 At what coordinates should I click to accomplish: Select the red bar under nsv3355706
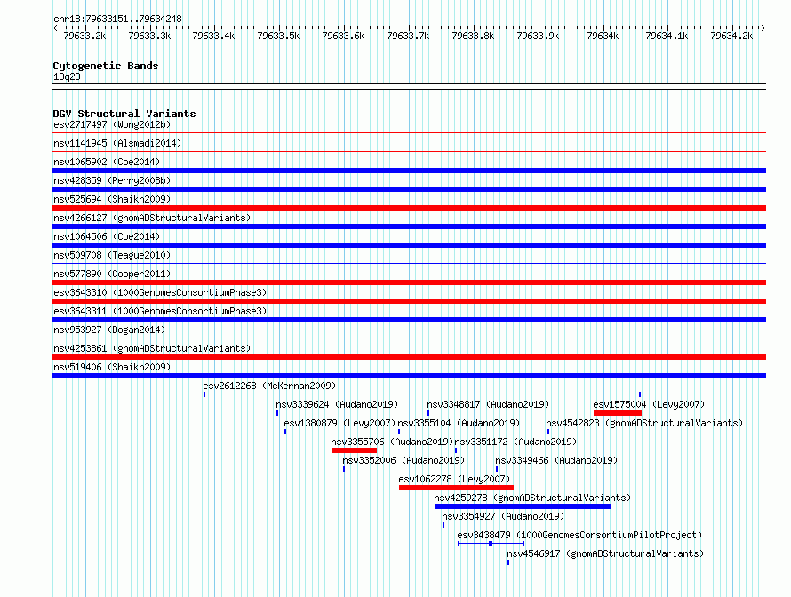tap(354, 450)
